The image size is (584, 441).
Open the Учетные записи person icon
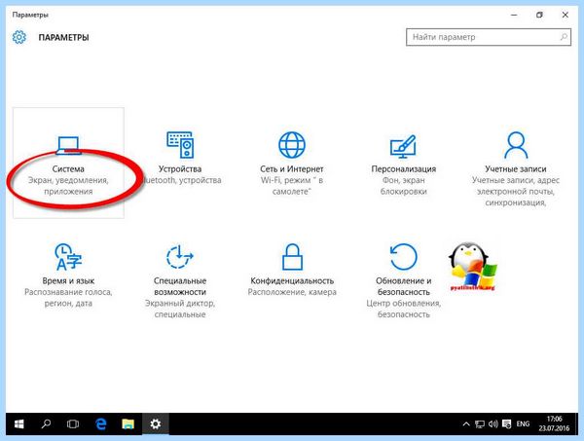[x=516, y=145]
